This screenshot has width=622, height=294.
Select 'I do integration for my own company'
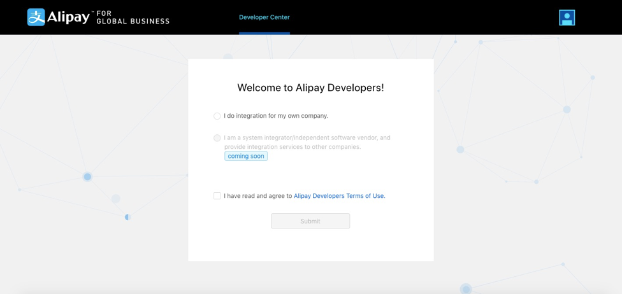pyautogui.click(x=217, y=116)
